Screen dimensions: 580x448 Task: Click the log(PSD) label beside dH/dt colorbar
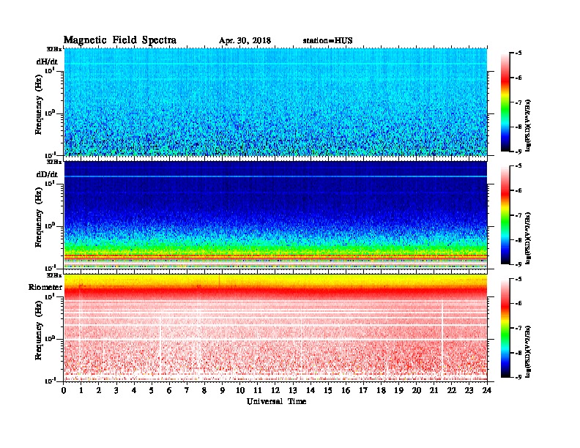coord(528,125)
